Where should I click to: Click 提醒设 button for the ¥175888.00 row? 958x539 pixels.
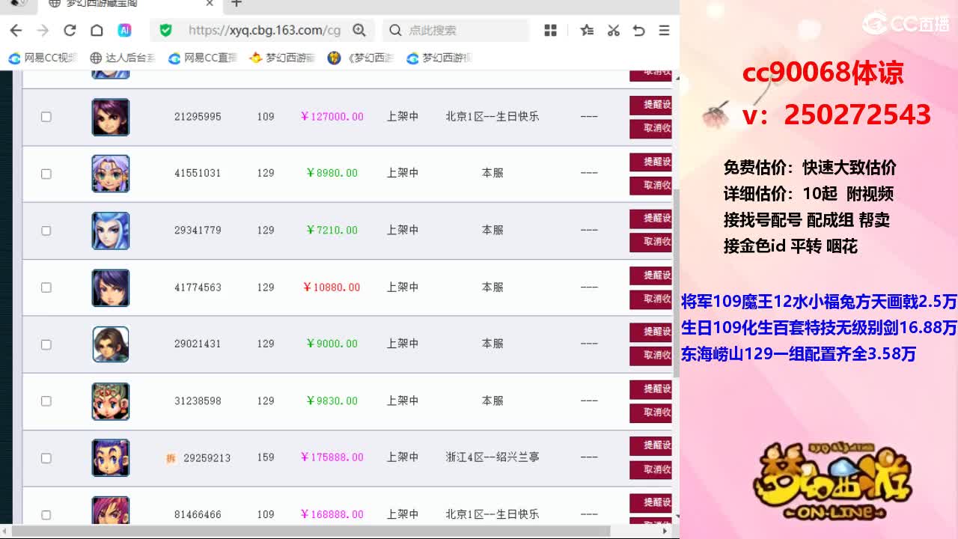(650, 445)
